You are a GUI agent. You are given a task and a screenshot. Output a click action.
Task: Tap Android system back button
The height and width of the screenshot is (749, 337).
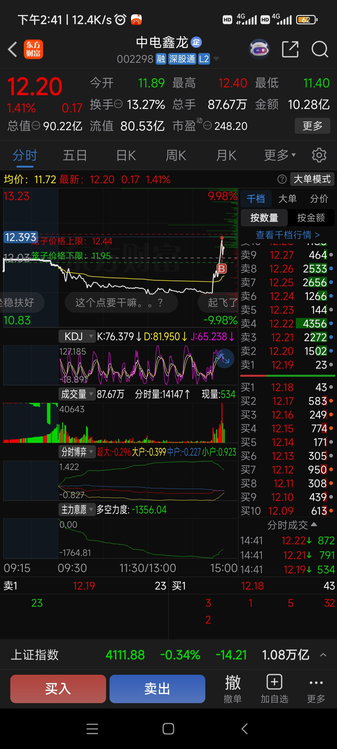245,729
